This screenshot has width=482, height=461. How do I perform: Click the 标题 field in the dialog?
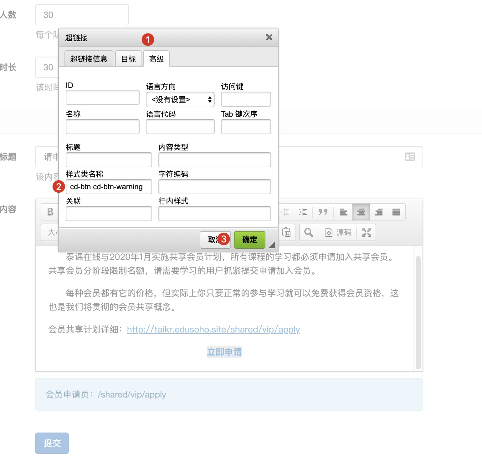(x=109, y=160)
